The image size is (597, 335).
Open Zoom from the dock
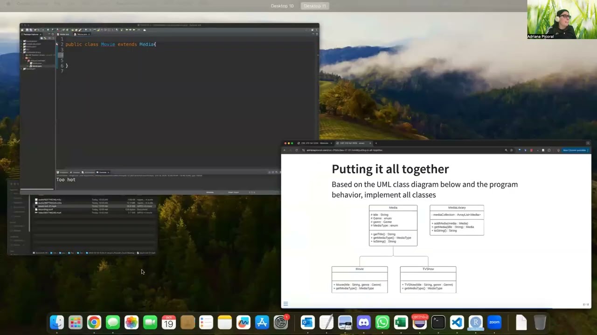[x=494, y=322]
